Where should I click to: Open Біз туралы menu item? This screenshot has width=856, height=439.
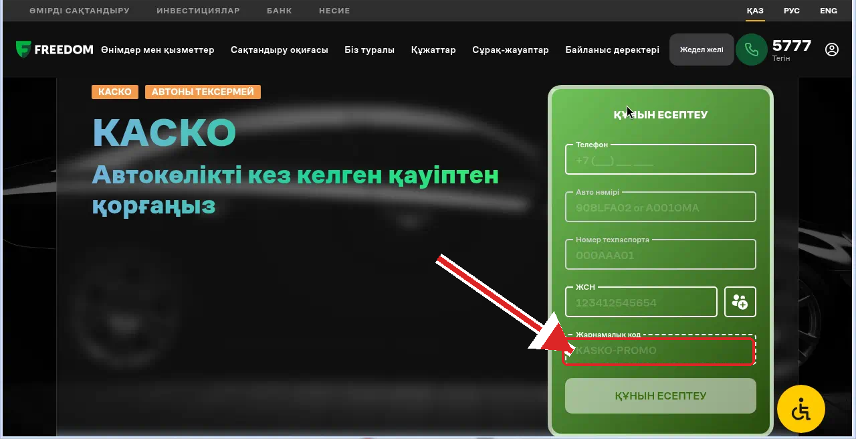tap(370, 50)
